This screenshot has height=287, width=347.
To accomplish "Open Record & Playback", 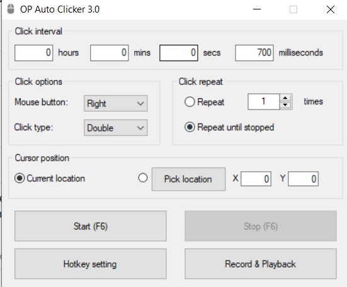I will 261,264.
